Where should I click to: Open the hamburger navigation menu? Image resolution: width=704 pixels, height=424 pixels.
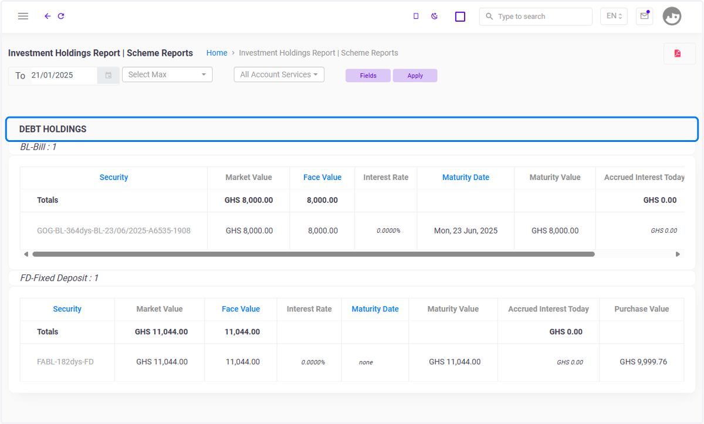coord(23,16)
